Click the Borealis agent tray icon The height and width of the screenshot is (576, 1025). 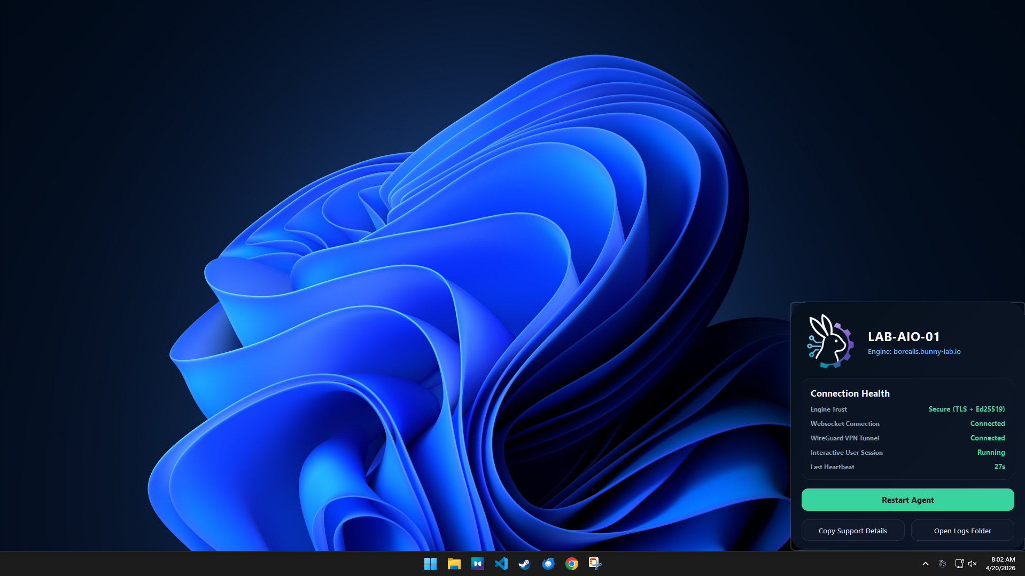(943, 564)
